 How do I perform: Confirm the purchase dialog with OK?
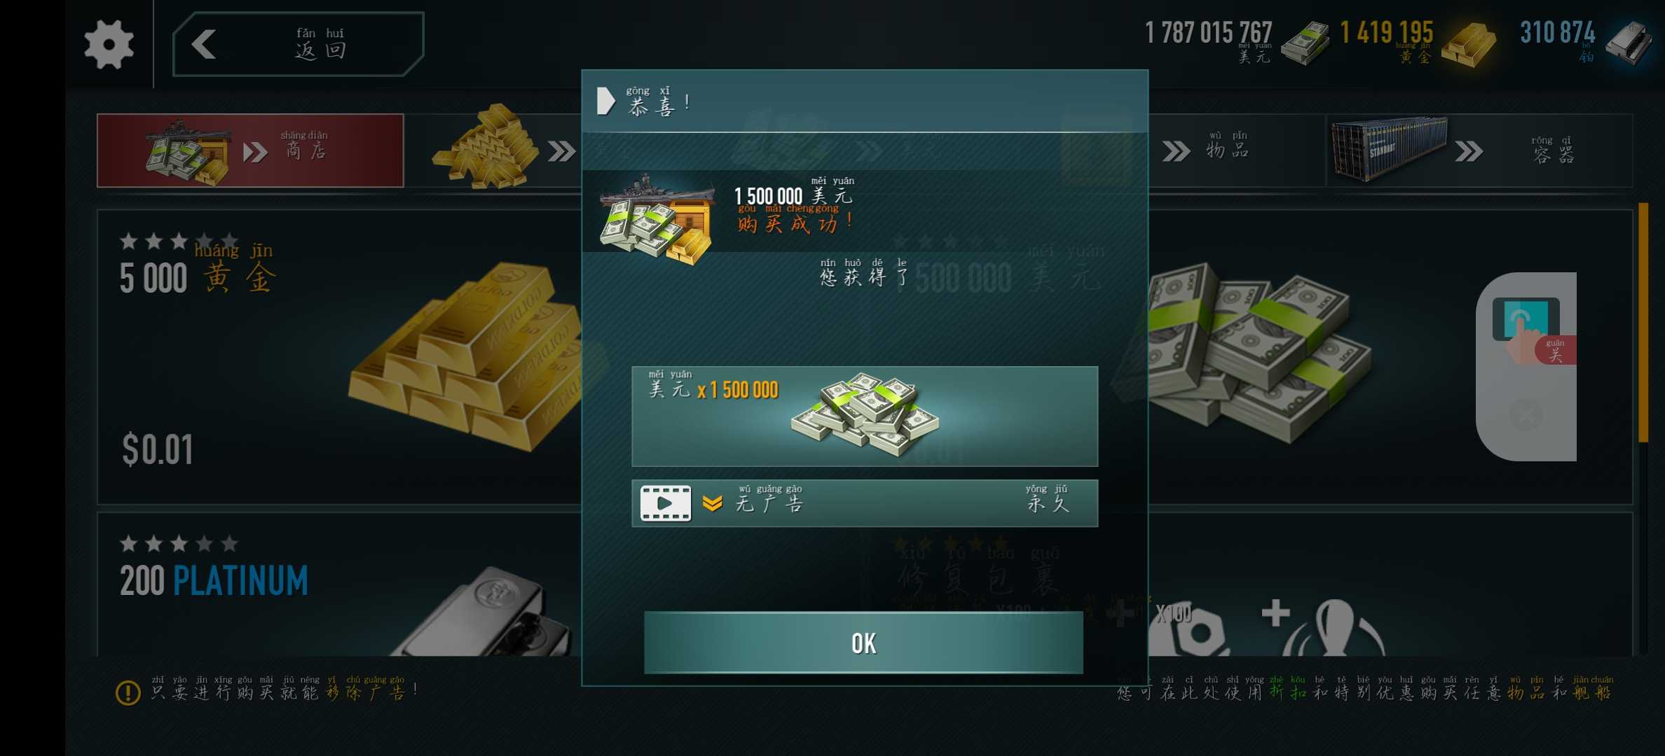[x=863, y=643]
